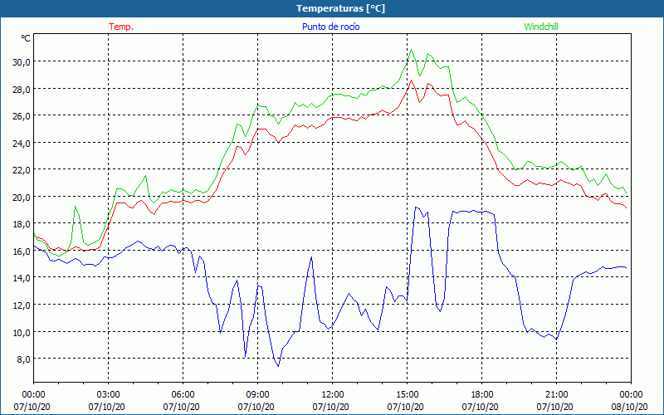
Task: Click the '24,0' y-axis value
Action: [x=22, y=143]
